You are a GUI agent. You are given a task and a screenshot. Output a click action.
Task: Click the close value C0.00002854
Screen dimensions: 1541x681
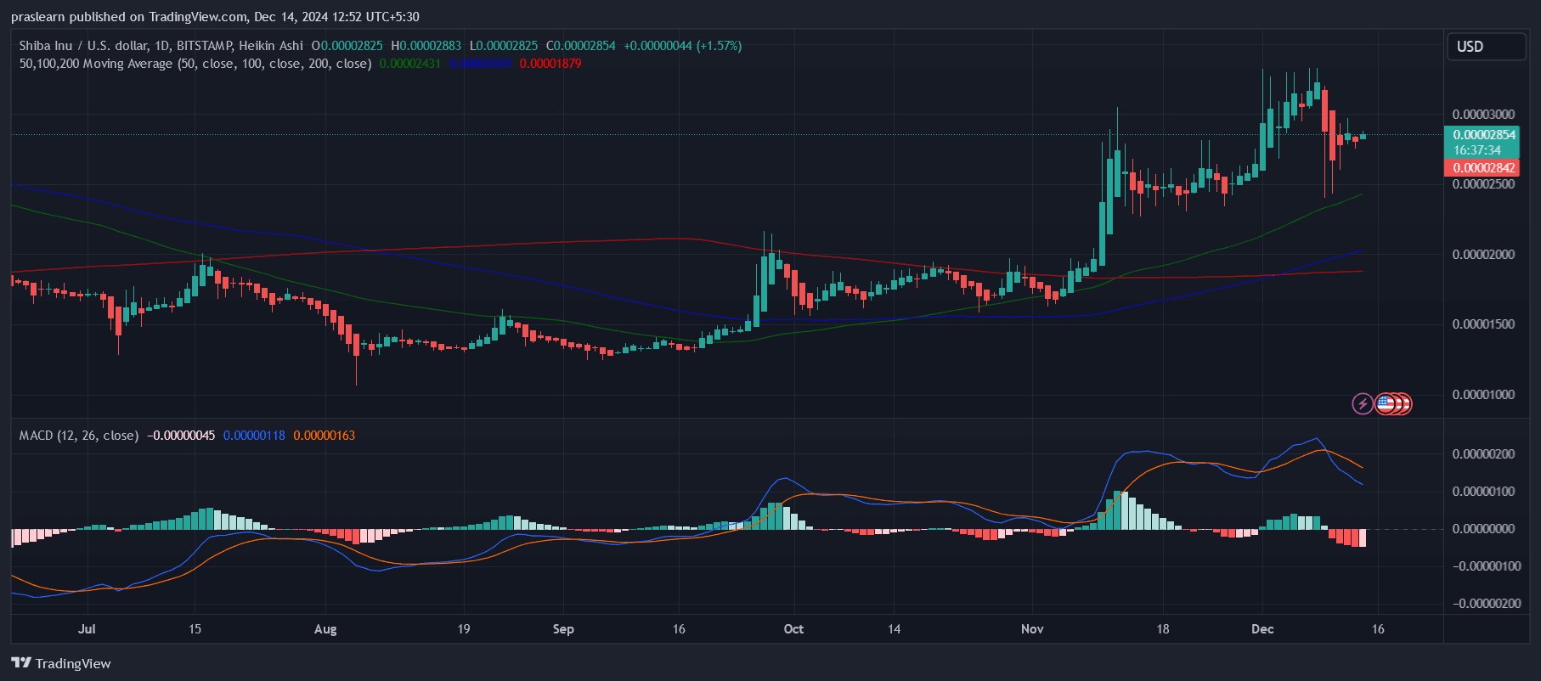(581, 46)
